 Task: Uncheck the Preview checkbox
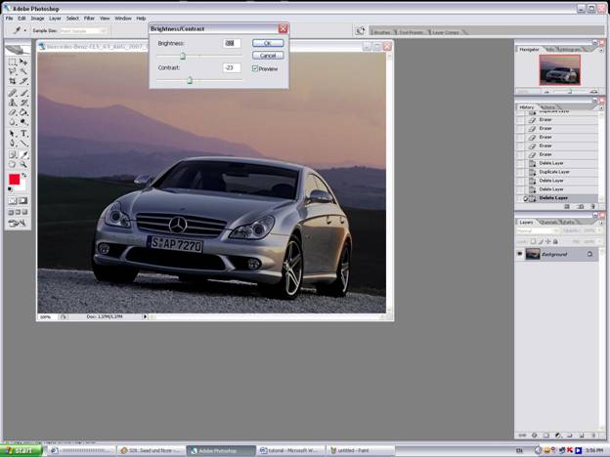(254, 68)
